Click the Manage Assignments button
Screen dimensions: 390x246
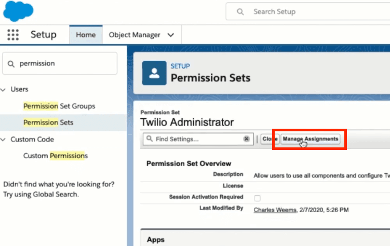pos(311,139)
